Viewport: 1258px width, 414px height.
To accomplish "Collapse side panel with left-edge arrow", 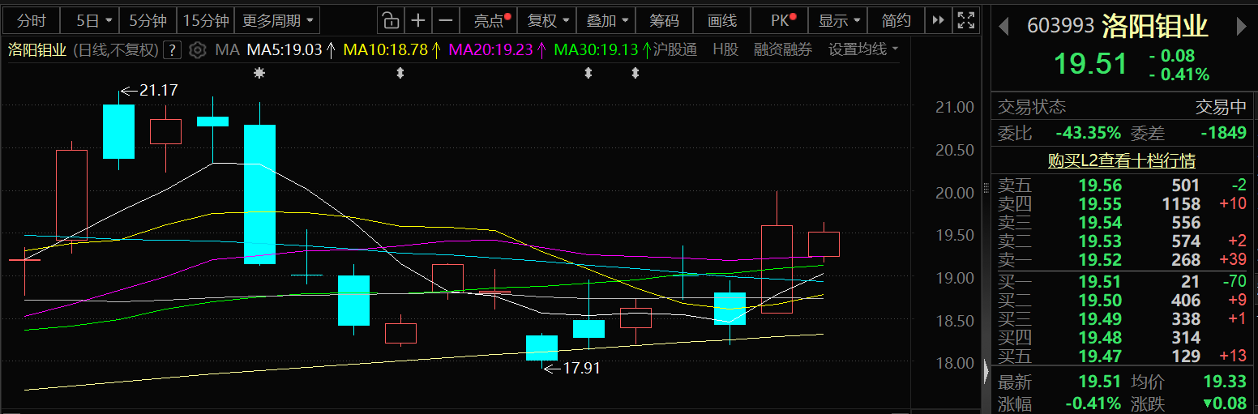I will [x=986, y=372].
